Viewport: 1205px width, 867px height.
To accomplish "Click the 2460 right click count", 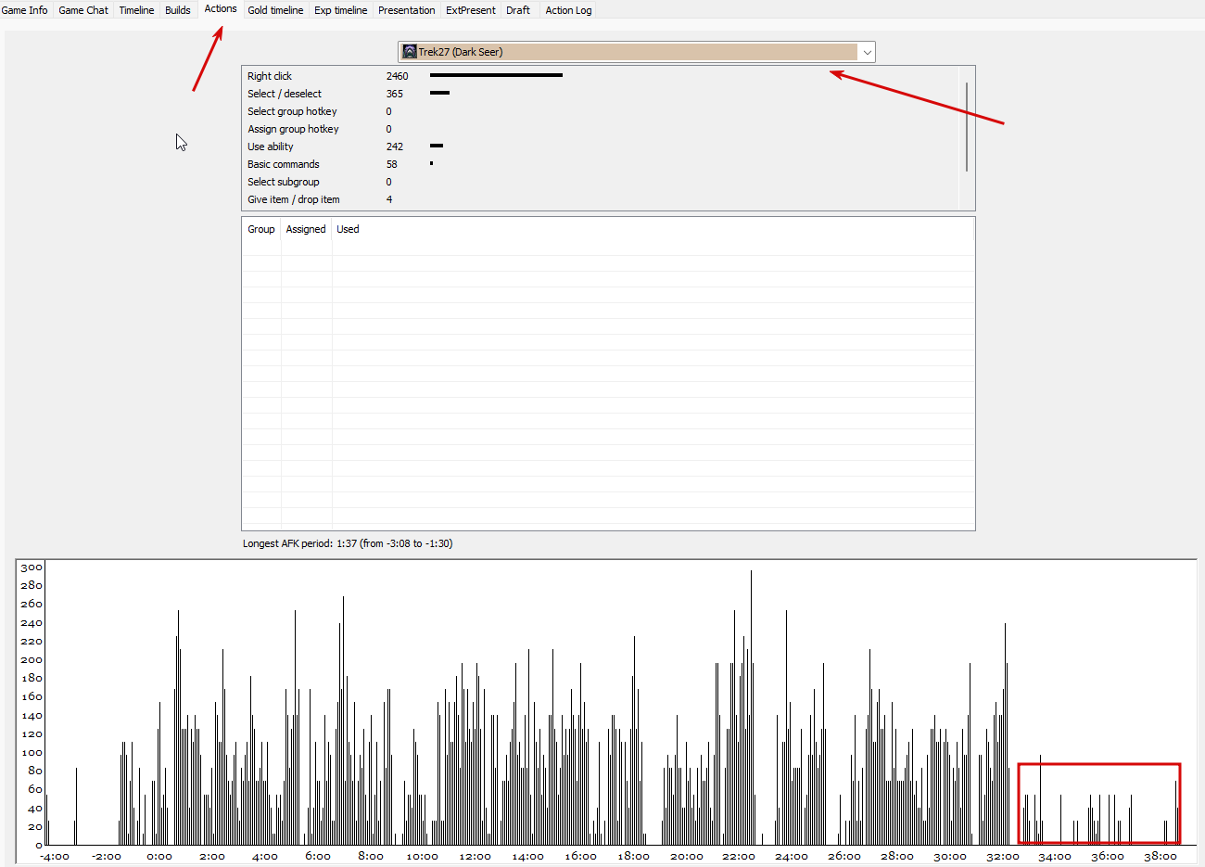I will (x=397, y=76).
